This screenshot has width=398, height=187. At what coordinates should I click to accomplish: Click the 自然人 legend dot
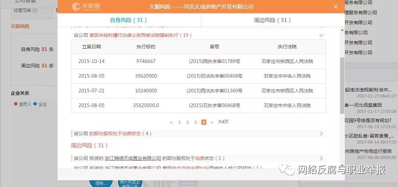click(x=16, y=104)
